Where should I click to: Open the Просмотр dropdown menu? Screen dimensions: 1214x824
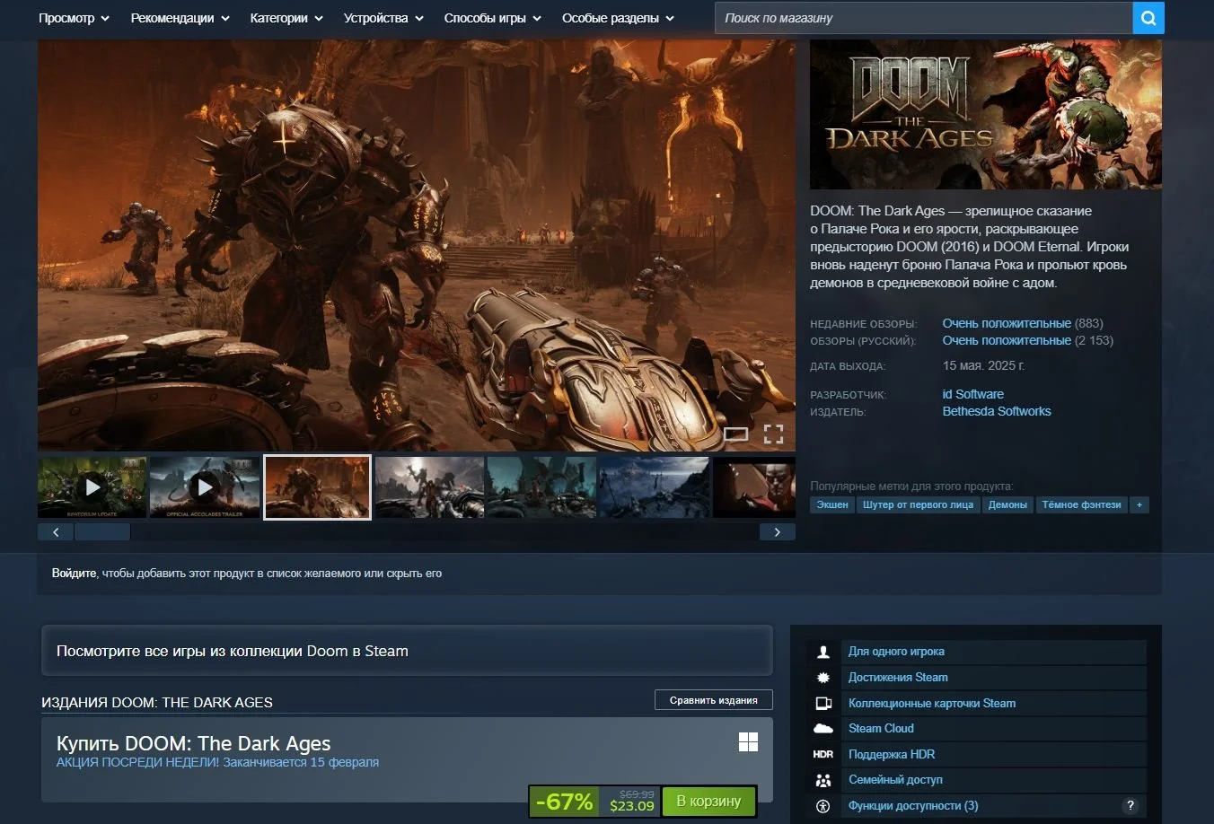tap(74, 18)
